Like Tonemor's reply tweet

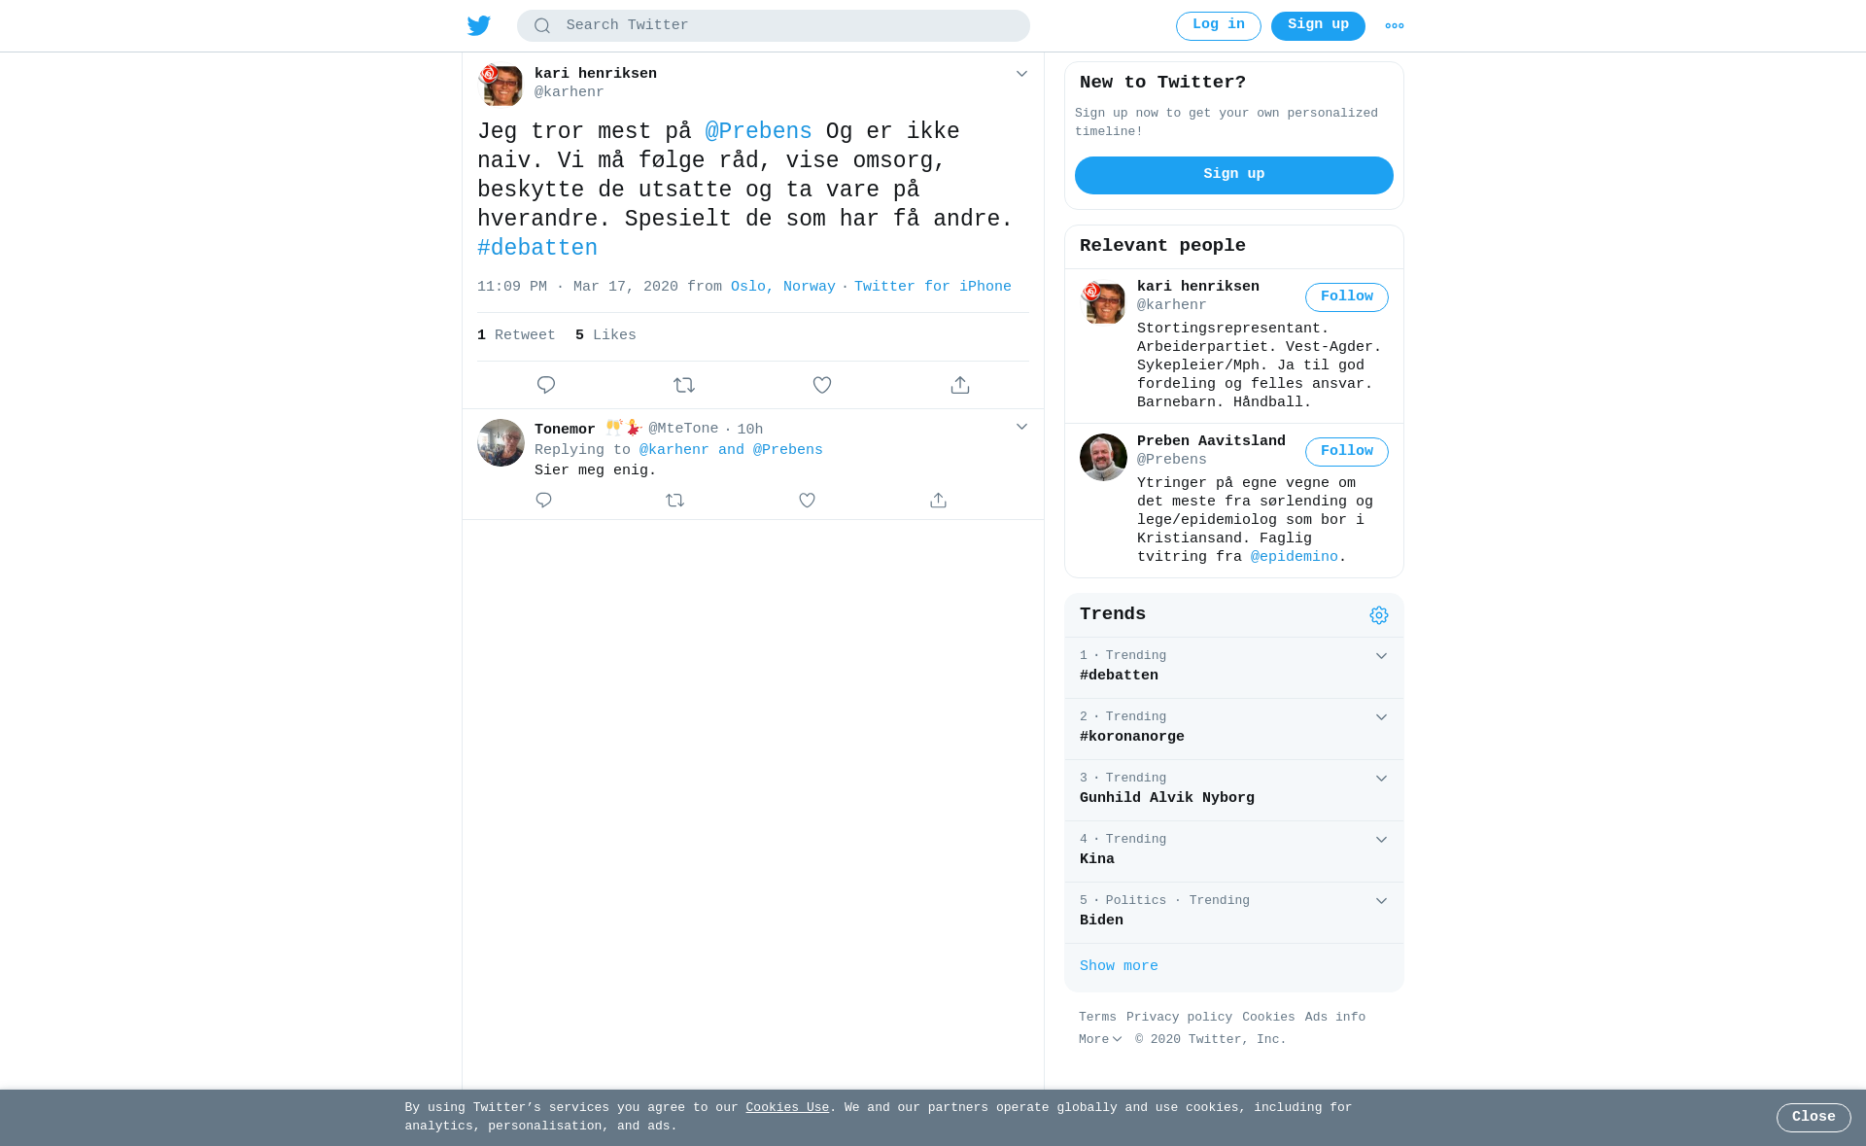pos(807,500)
